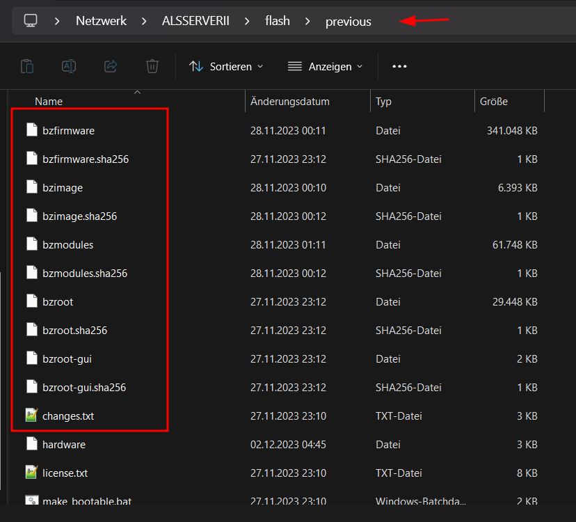Navigate to flash folder in breadcrumb

(x=278, y=21)
